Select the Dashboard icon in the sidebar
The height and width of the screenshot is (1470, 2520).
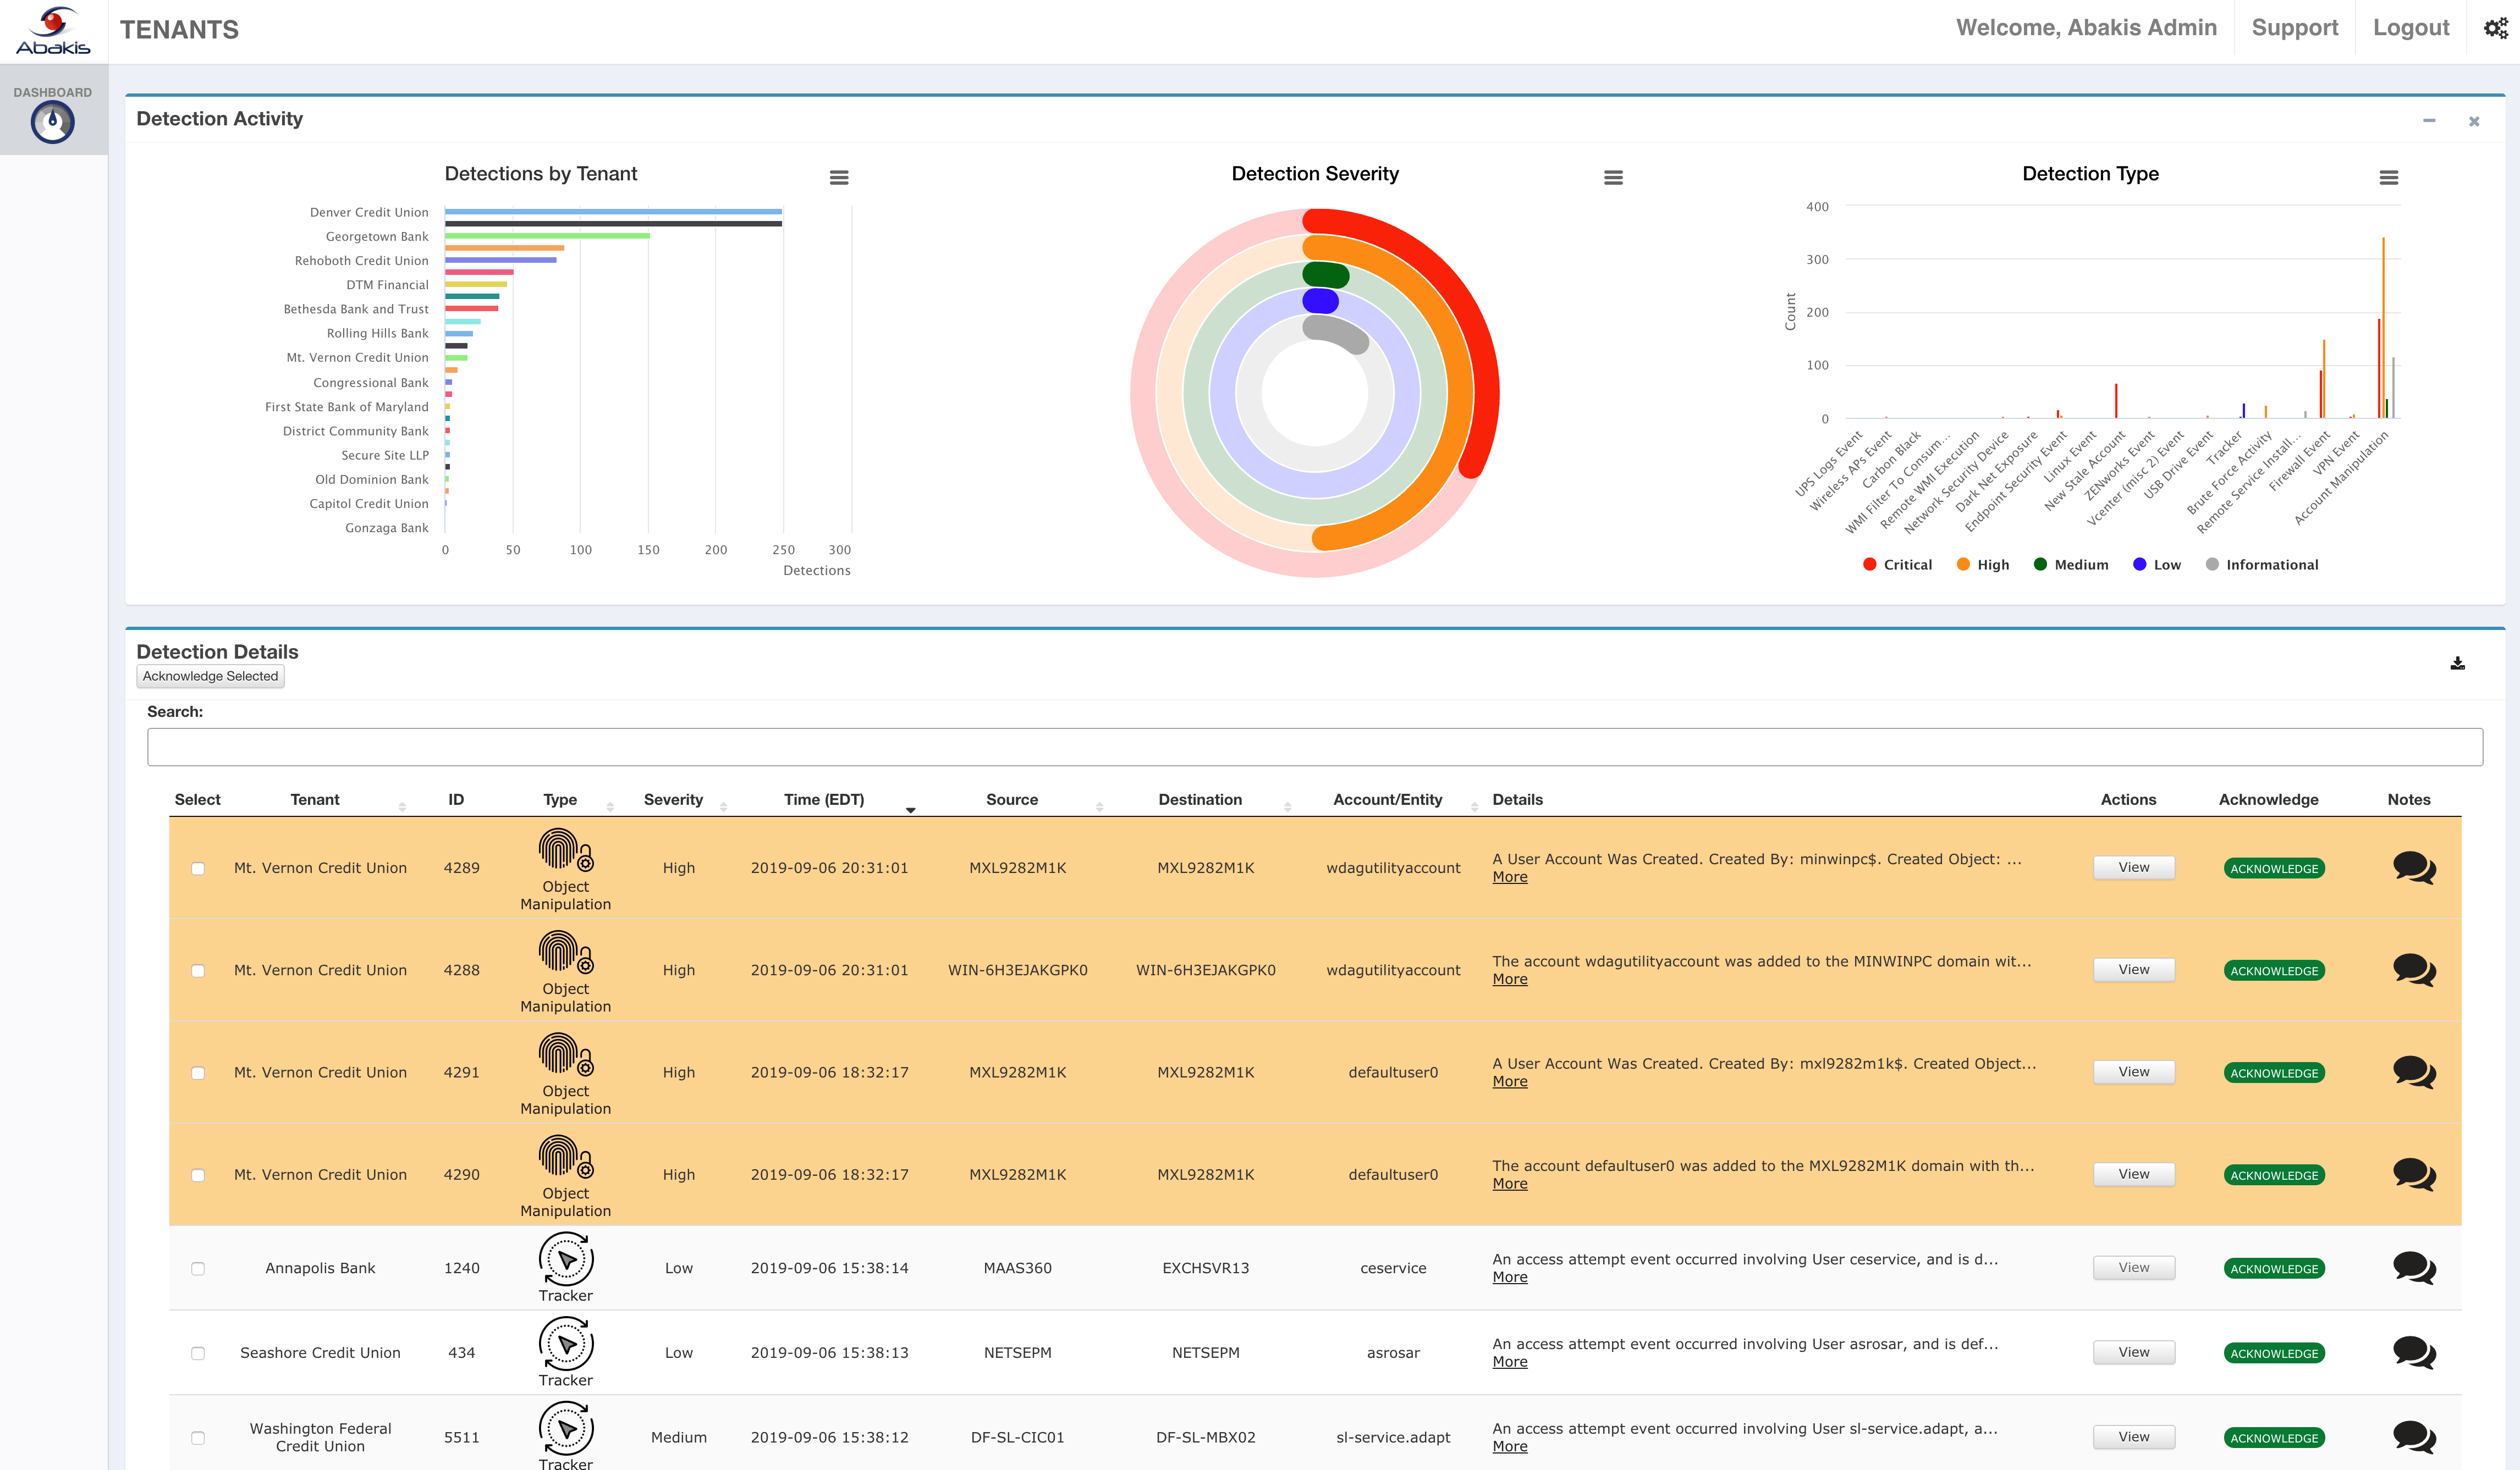coord(53,122)
